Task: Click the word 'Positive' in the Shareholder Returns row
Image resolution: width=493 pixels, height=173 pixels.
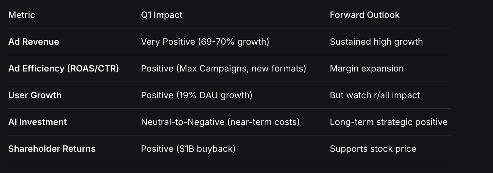Action: 157,149
